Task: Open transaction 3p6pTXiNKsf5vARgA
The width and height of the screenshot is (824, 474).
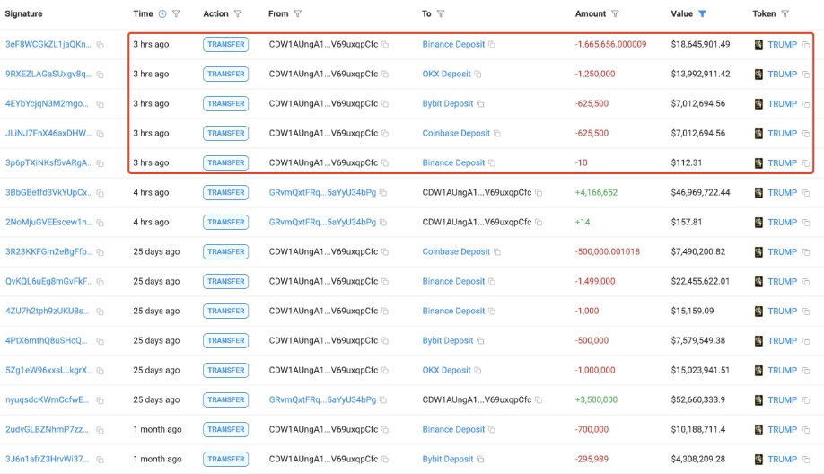Action: [48, 162]
